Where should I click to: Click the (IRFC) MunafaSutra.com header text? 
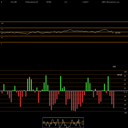(111, 2)
